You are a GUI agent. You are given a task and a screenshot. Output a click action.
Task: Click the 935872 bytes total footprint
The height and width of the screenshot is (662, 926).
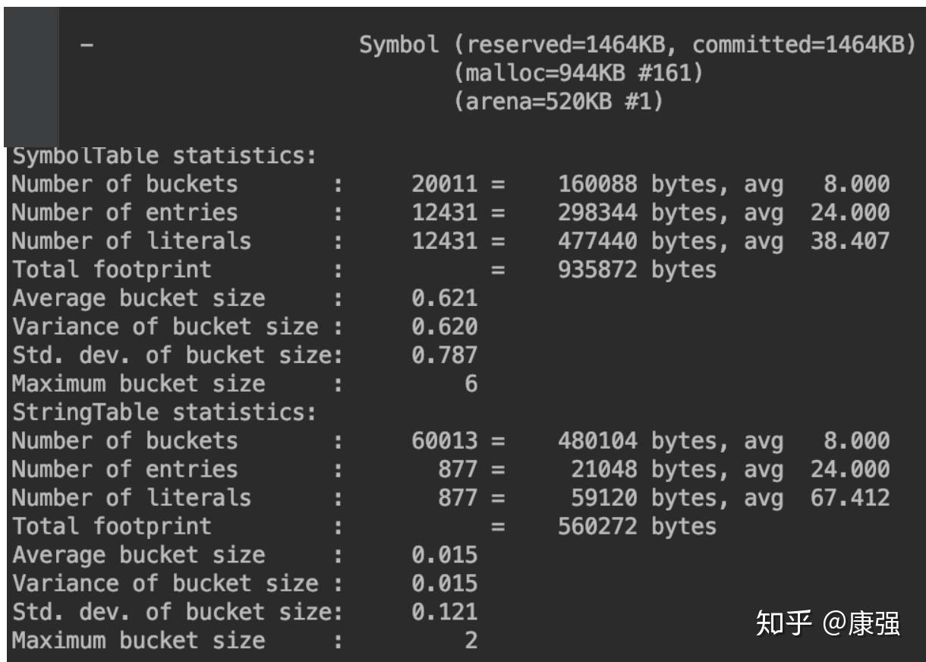tap(638, 270)
